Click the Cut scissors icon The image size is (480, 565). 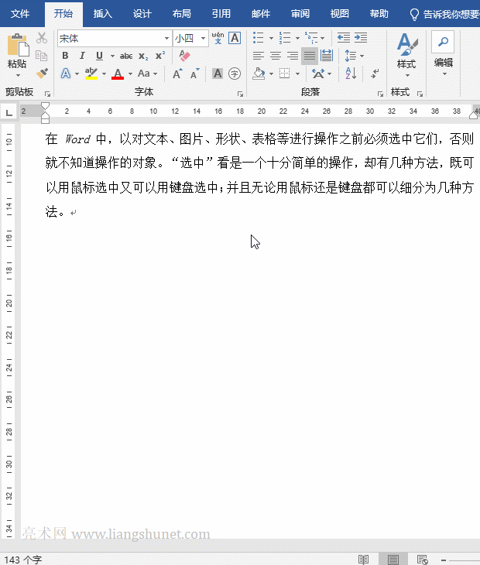[42, 37]
